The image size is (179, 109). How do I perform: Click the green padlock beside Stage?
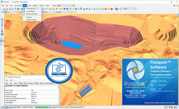click(74, 5)
